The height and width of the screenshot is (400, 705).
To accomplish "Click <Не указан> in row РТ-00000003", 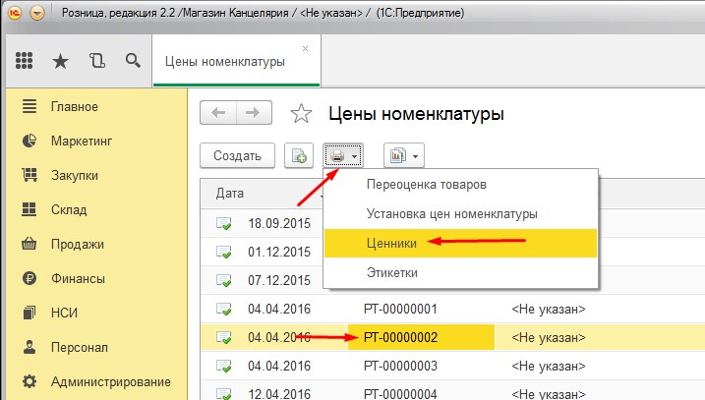I will pyautogui.click(x=549, y=366).
